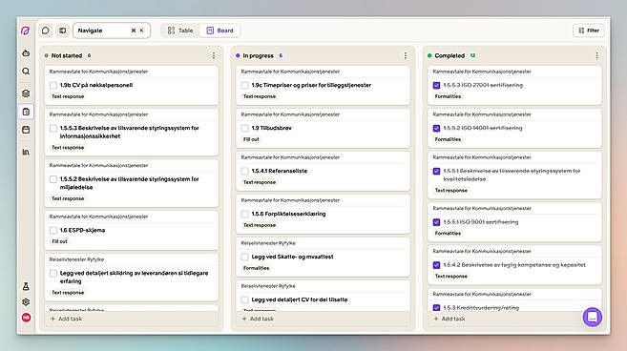Open the Filter button
Viewport: 627px width, 351px height.
click(x=589, y=31)
